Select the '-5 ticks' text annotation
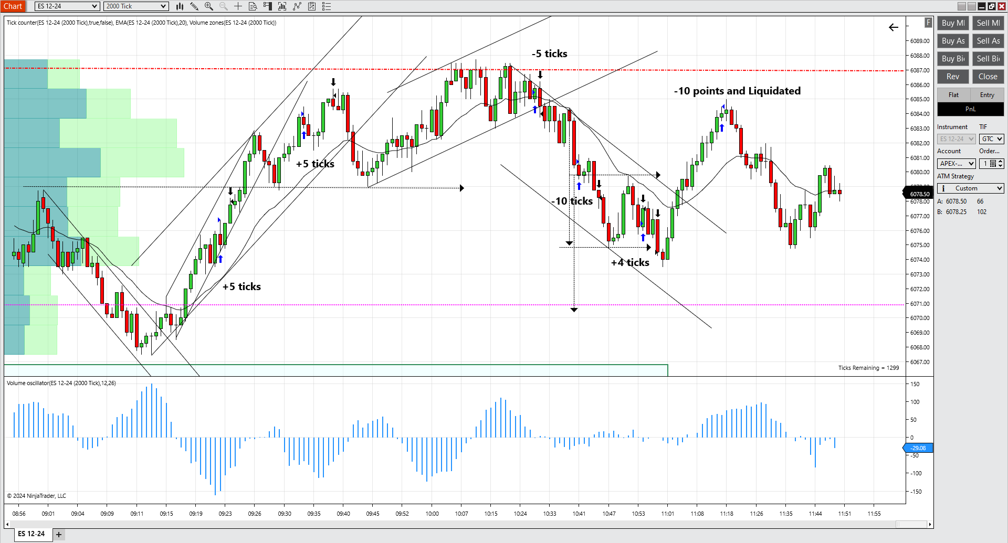This screenshot has width=1008, height=543. click(x=549, y=54)
